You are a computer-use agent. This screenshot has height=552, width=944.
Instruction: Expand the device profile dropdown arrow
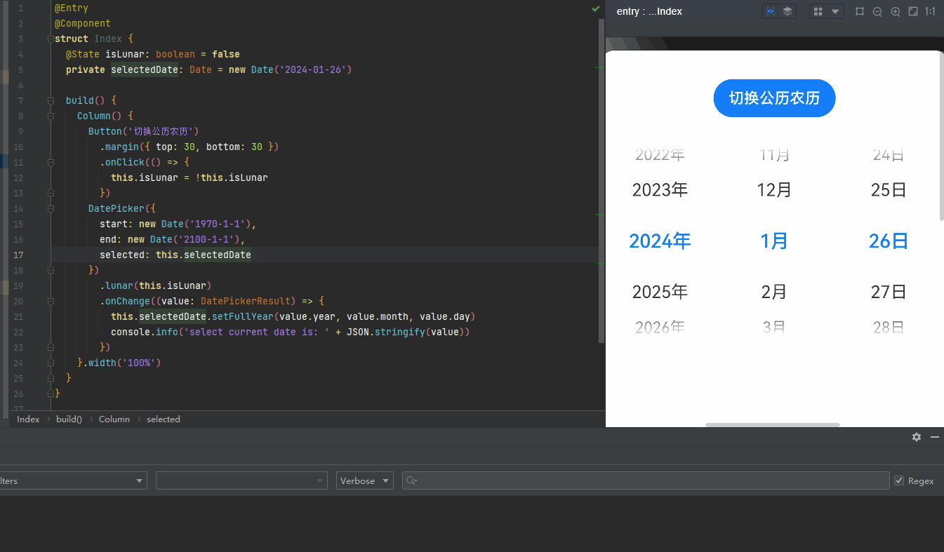(835, 11)
